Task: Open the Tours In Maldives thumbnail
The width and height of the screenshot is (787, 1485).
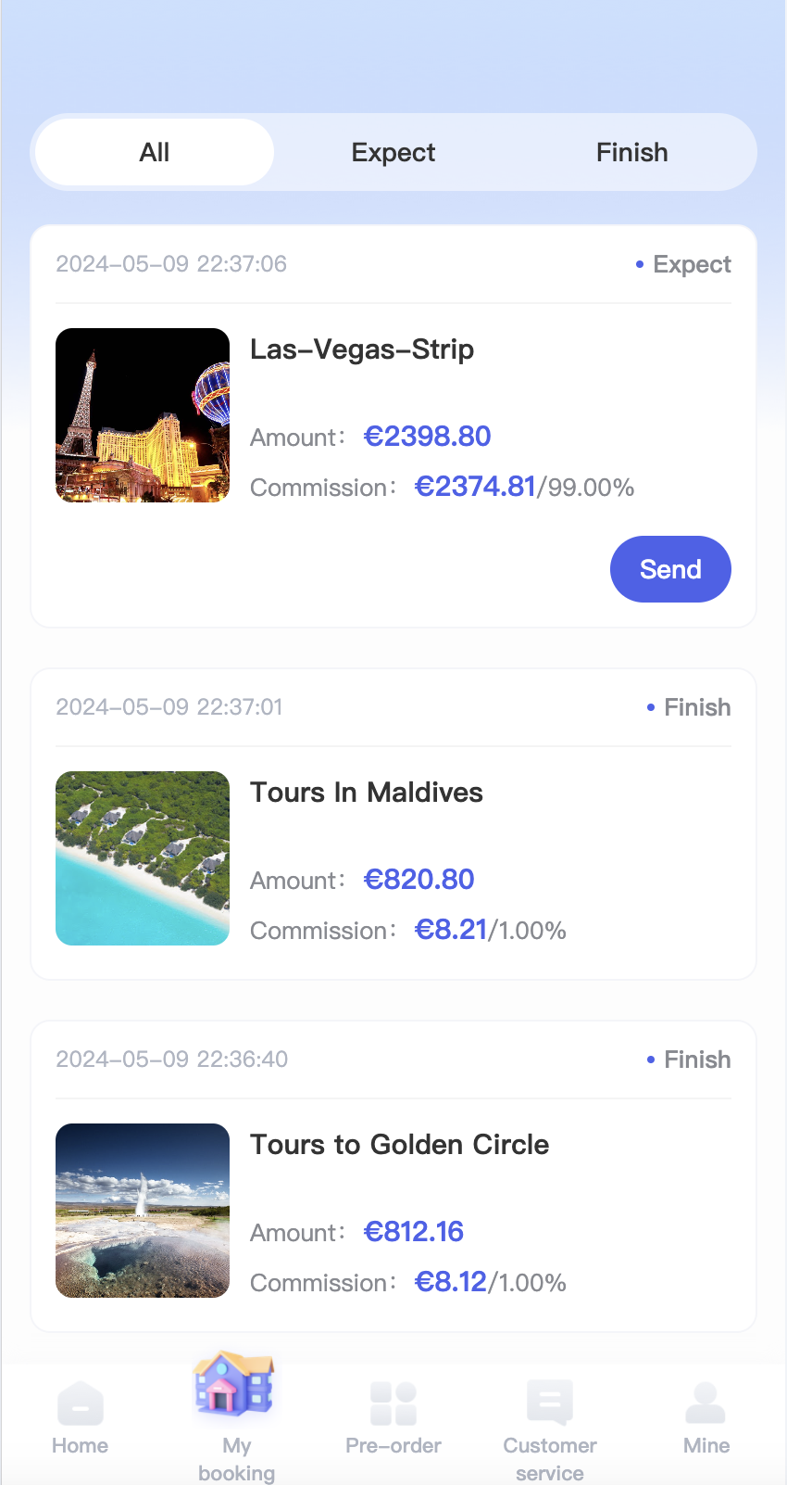Action: pos(143,858)
